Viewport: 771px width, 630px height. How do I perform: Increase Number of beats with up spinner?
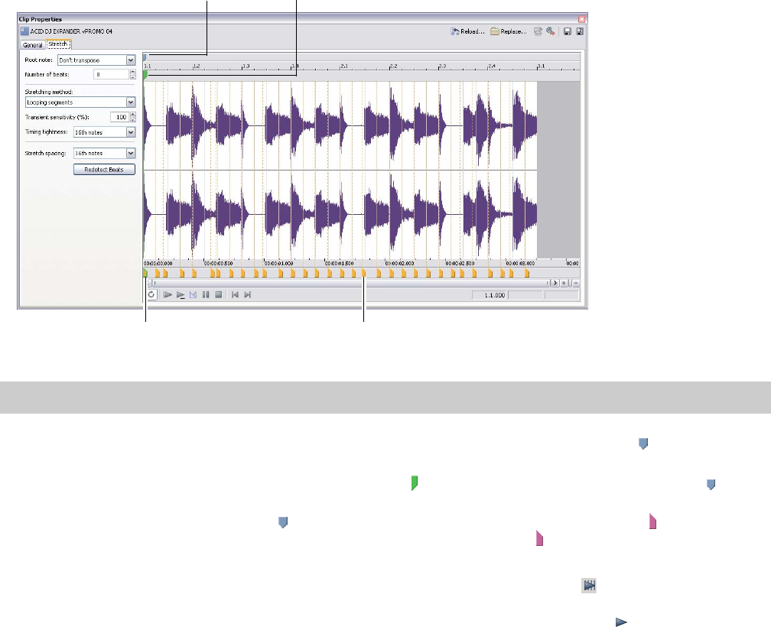[x=133, y=72]
